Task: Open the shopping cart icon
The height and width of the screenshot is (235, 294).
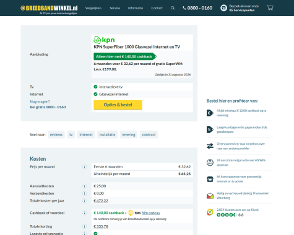Action: pyautogui.click(x=270, y=8)
